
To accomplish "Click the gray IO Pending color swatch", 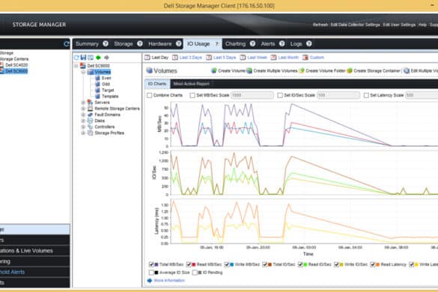I will 200,273.
